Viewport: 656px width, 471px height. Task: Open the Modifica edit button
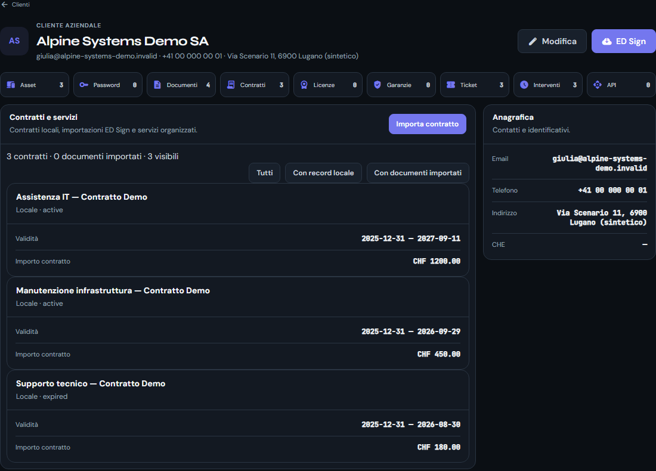tap(552, 41)
